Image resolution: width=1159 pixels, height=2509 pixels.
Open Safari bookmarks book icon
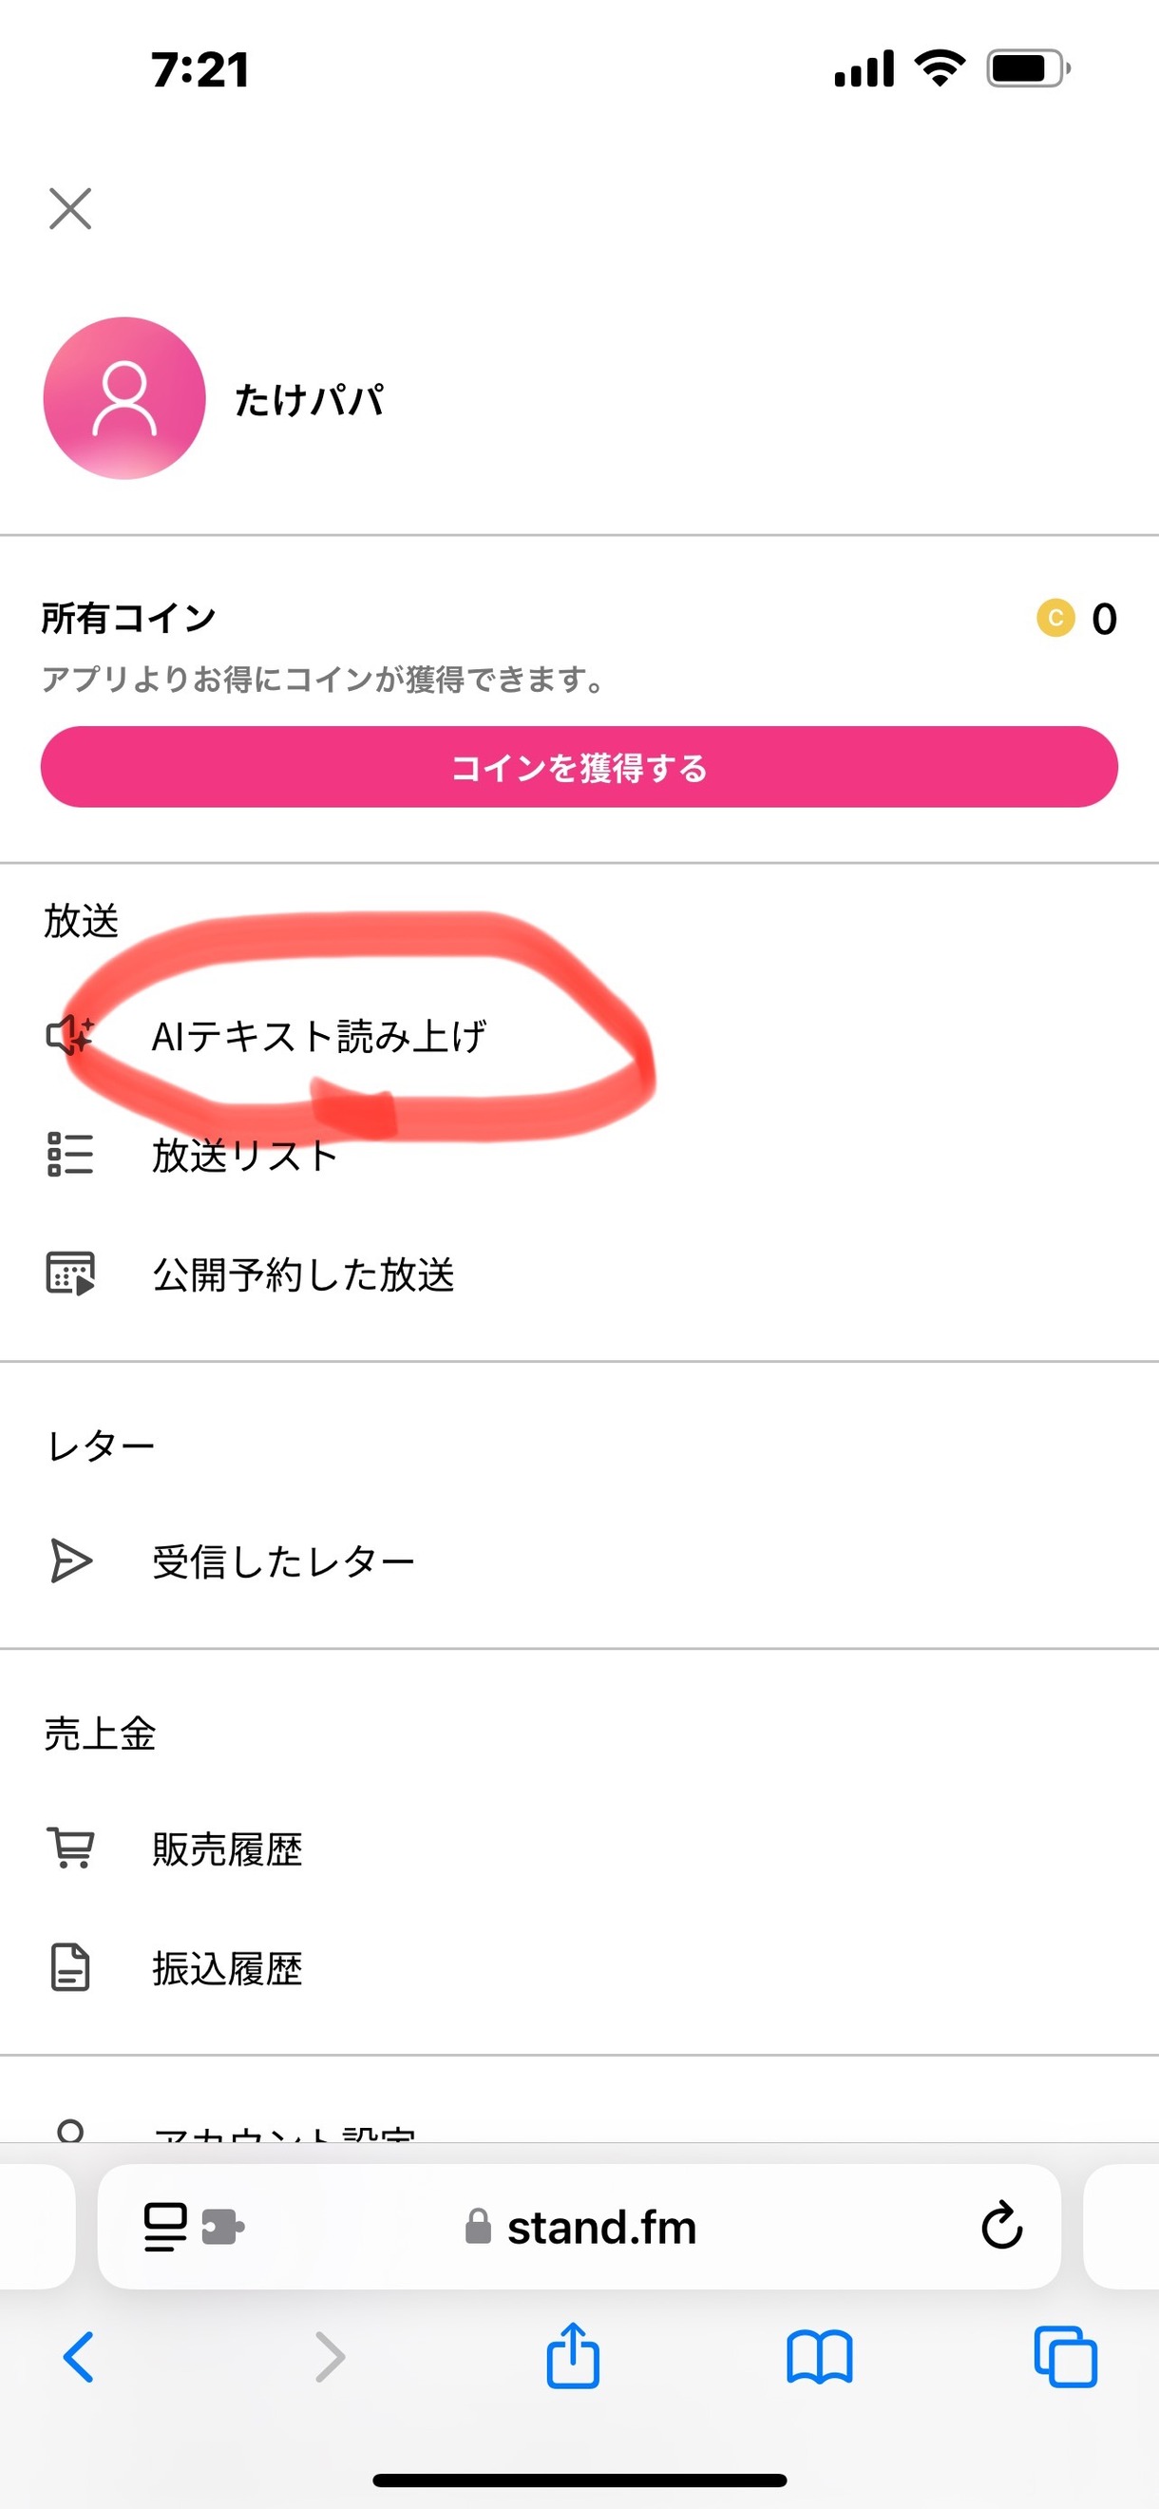pos(819,2358)
